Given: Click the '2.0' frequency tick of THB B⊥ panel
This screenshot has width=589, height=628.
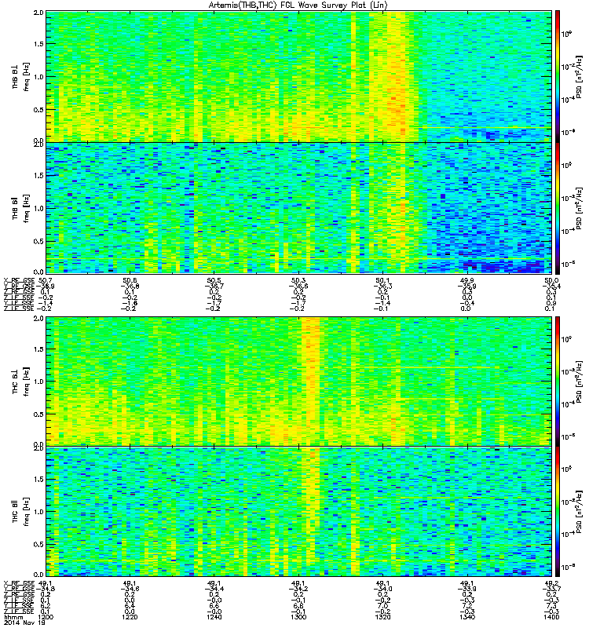Looking at the screenshot, I should pyautogui.click(x=38, y=13).
